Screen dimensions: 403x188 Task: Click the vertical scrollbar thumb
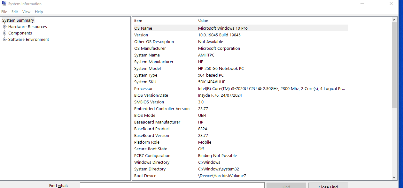click(394, 64)
